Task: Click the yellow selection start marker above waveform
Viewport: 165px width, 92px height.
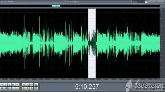Action: tap(88, 8)
